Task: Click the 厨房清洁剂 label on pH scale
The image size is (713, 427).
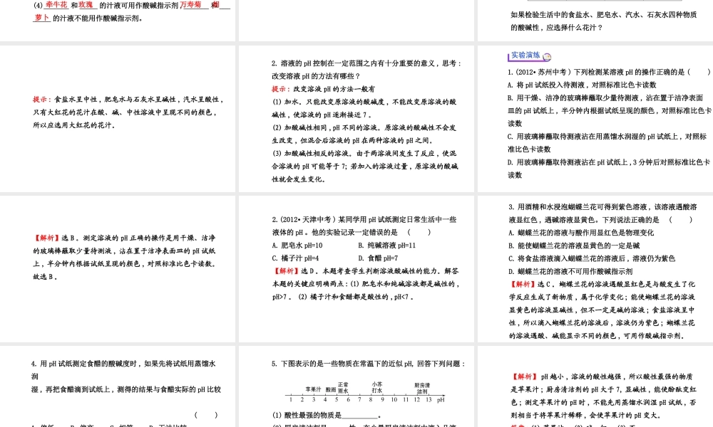Action: tap(422, 388)
